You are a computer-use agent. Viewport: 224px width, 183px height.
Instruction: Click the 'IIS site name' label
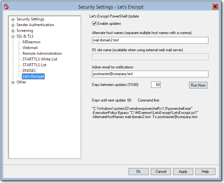(x=137, y=50)
